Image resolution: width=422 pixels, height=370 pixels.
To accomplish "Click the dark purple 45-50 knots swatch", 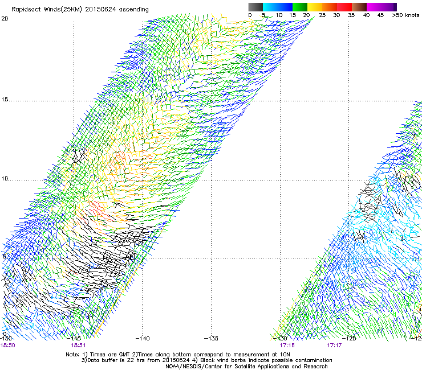I will [389, 7].
